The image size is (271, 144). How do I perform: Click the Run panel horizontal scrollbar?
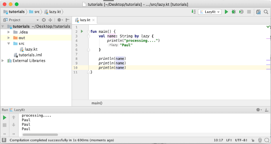click(x=40, y=135)
